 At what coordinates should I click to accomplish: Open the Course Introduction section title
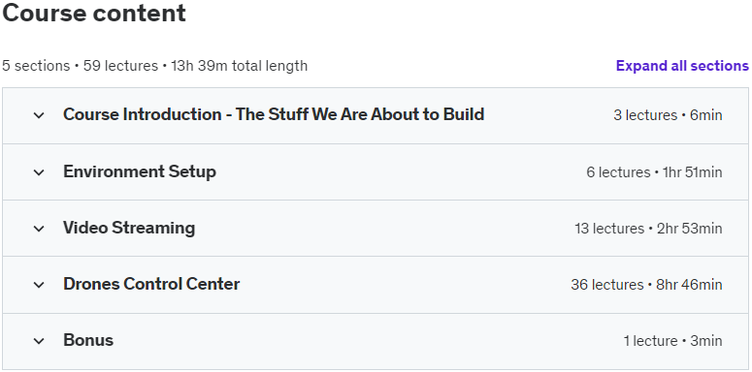(274, 114)
